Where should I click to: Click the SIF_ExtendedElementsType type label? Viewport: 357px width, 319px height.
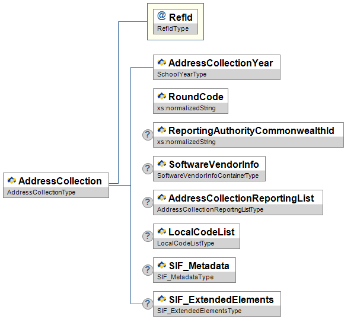(199, 311)
